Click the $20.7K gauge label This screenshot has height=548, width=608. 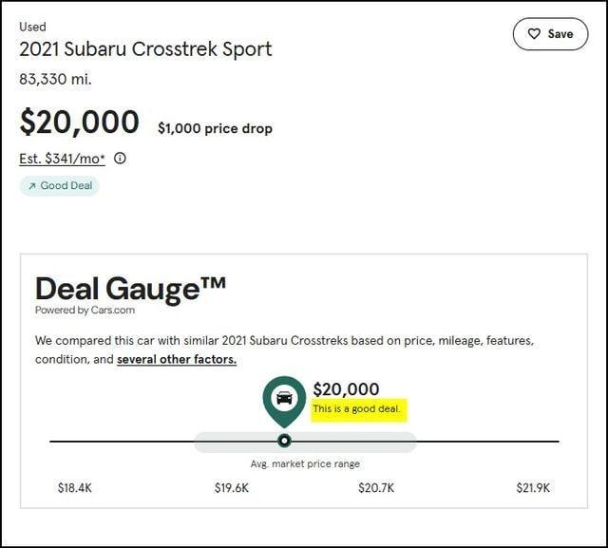tap(376, 487)
